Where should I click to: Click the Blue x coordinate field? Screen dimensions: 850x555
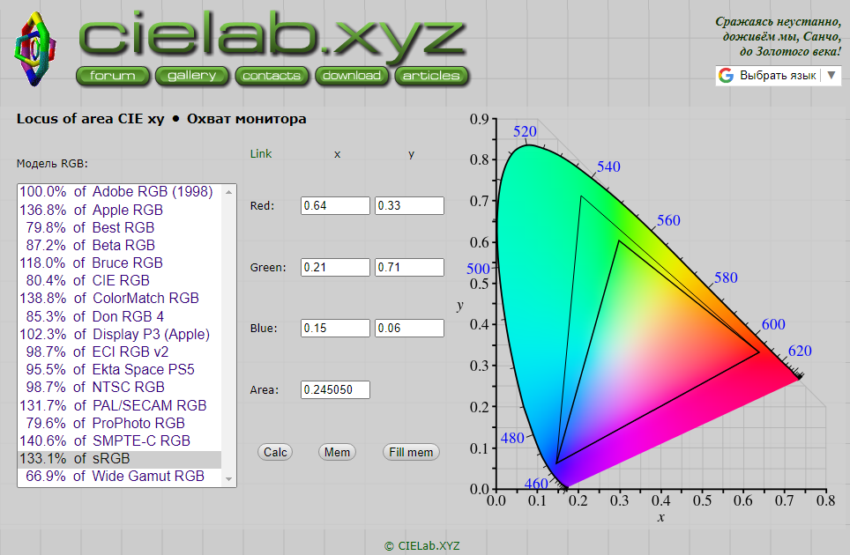[x=334, y=328]
